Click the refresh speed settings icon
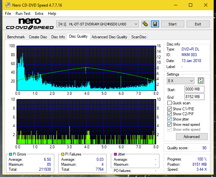The width and height of the screenshot is (216, 177). [201, 81]
